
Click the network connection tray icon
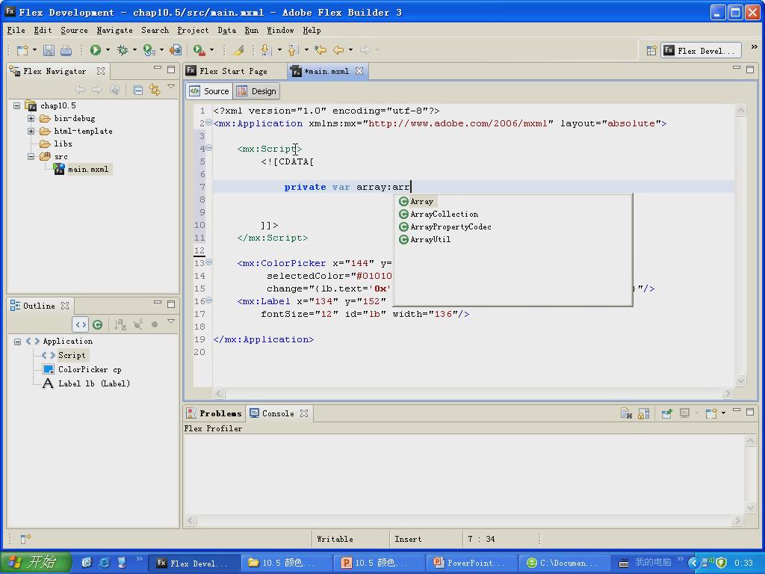click(707, 563)
